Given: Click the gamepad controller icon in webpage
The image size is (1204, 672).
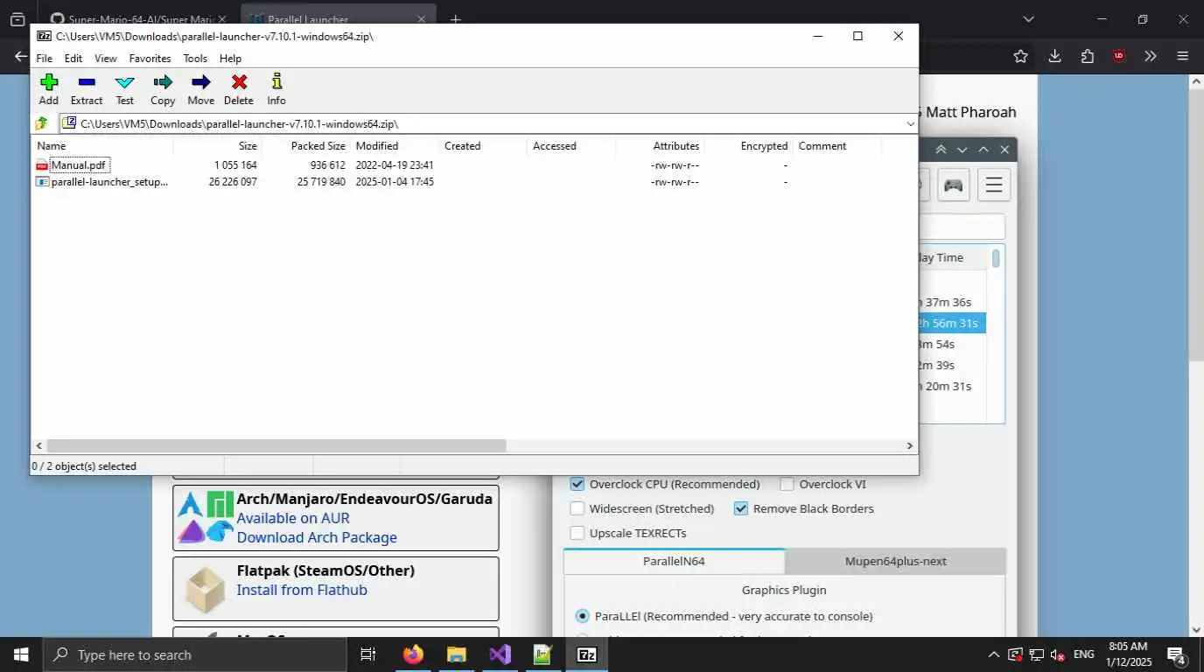Looking at the screenshot, I should click(953, 185).
